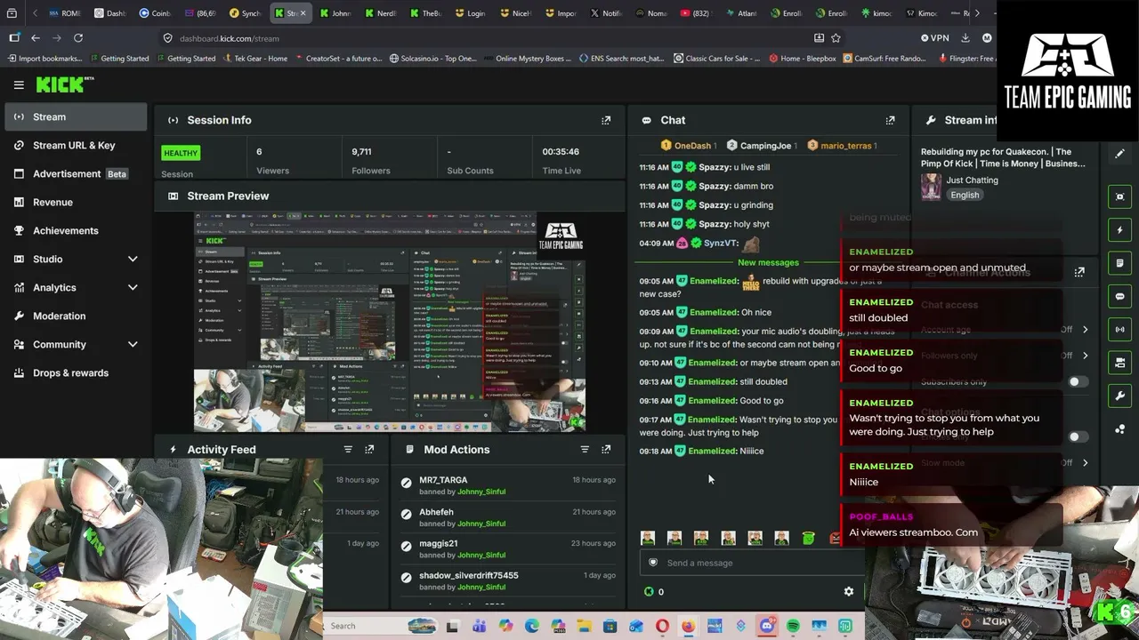Click the Stream Preview video thumbnail
This screenshot has width=1139, height=640.
coord(390,323)
